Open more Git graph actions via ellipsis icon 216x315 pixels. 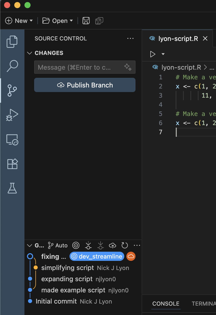pos(137,245)
